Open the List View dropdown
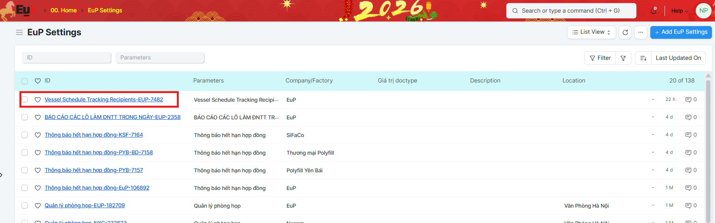 coord(591,32)
